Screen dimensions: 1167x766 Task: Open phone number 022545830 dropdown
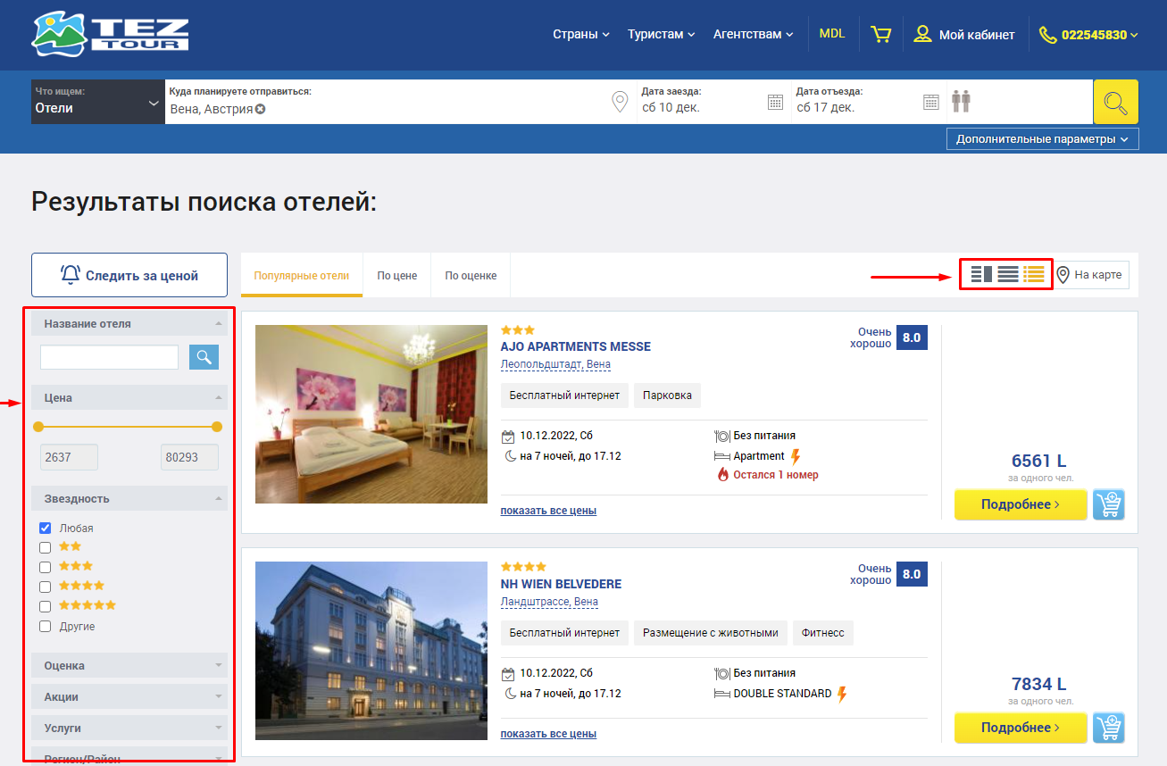[1100, 35]
